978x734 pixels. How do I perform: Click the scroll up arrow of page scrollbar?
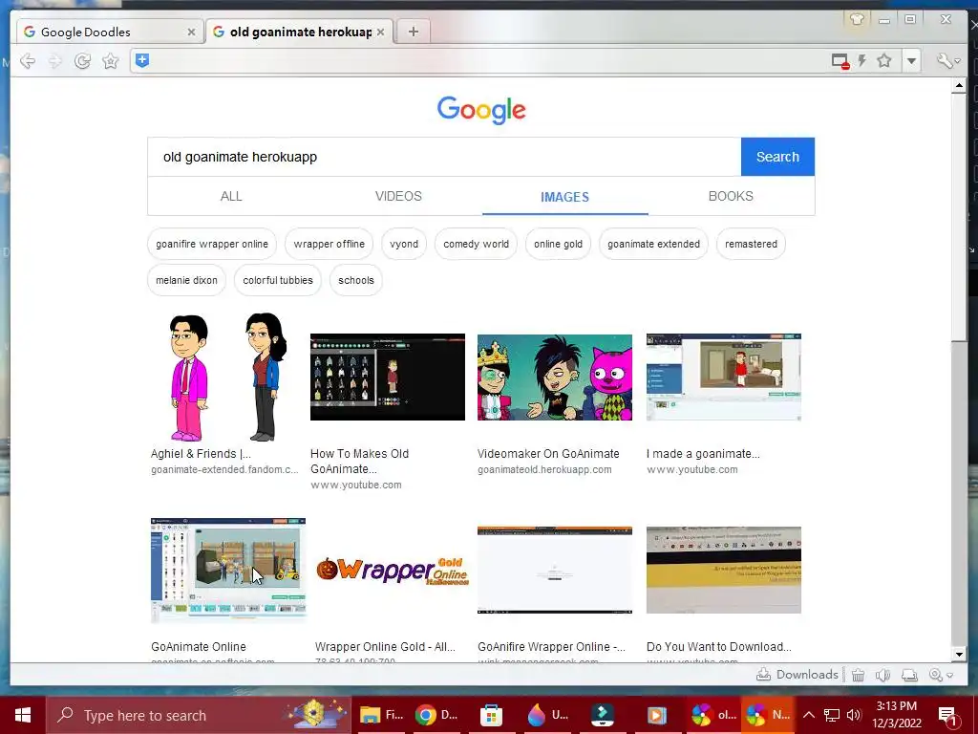pos(959,87)
